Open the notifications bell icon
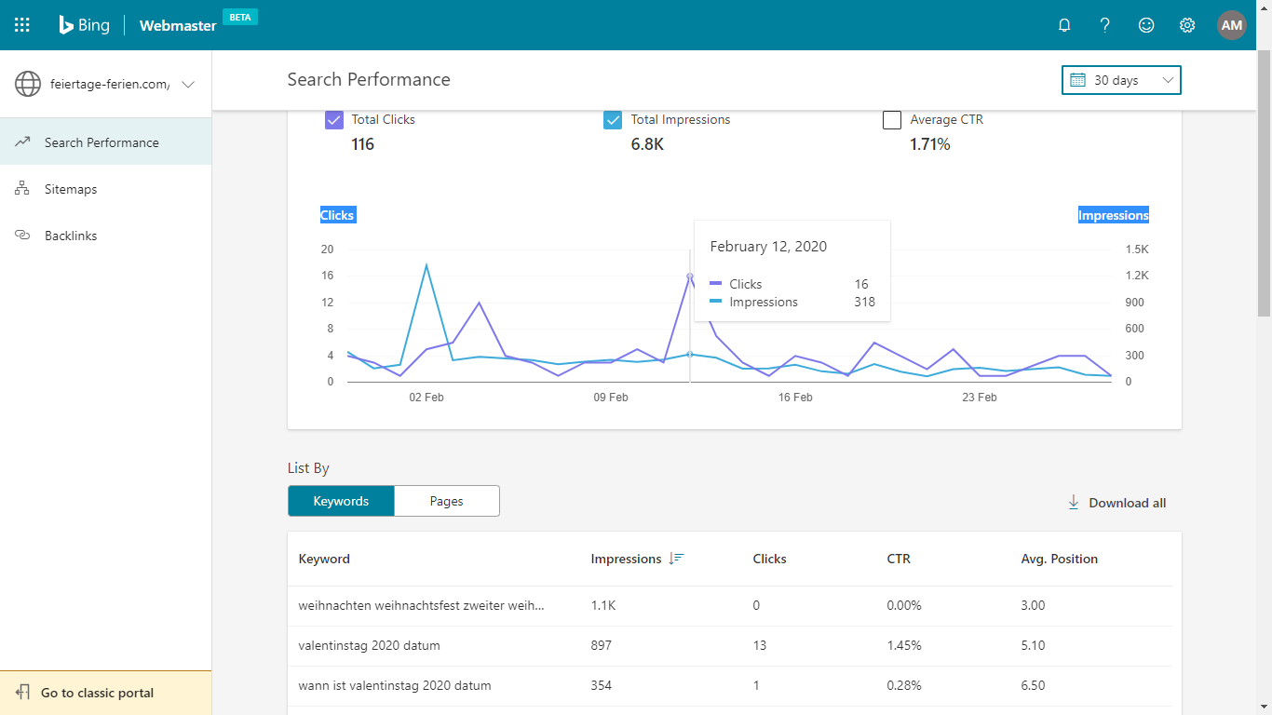Viewport: 1272px width, 715px height. click(x=1064, y=25)
